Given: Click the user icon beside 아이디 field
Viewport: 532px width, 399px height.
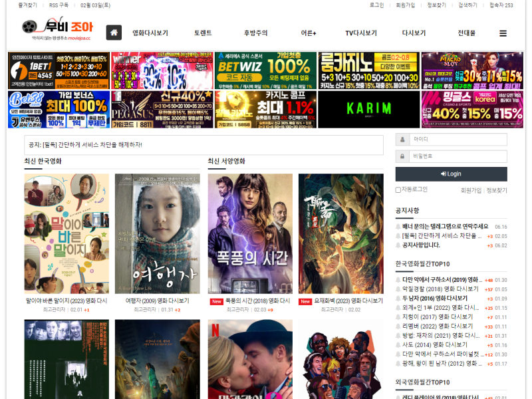Looking at the screenshot, I should click(x=402, y=140).
